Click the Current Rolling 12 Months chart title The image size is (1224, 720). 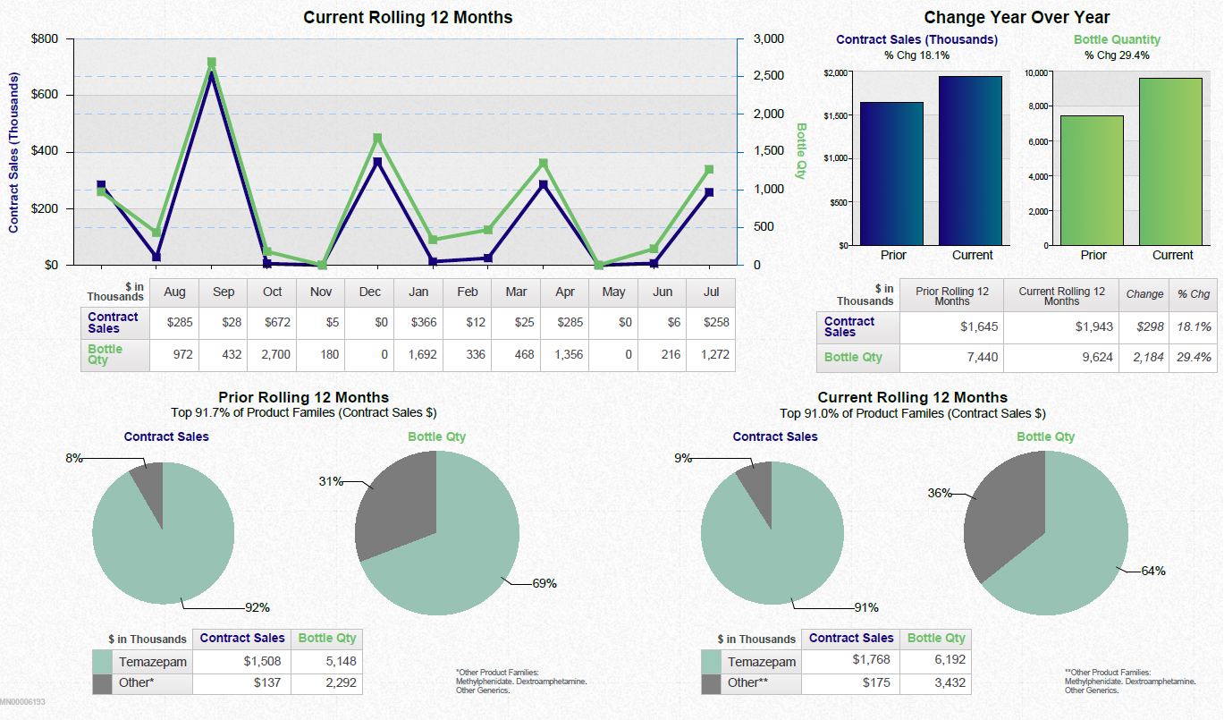[408, 17]
